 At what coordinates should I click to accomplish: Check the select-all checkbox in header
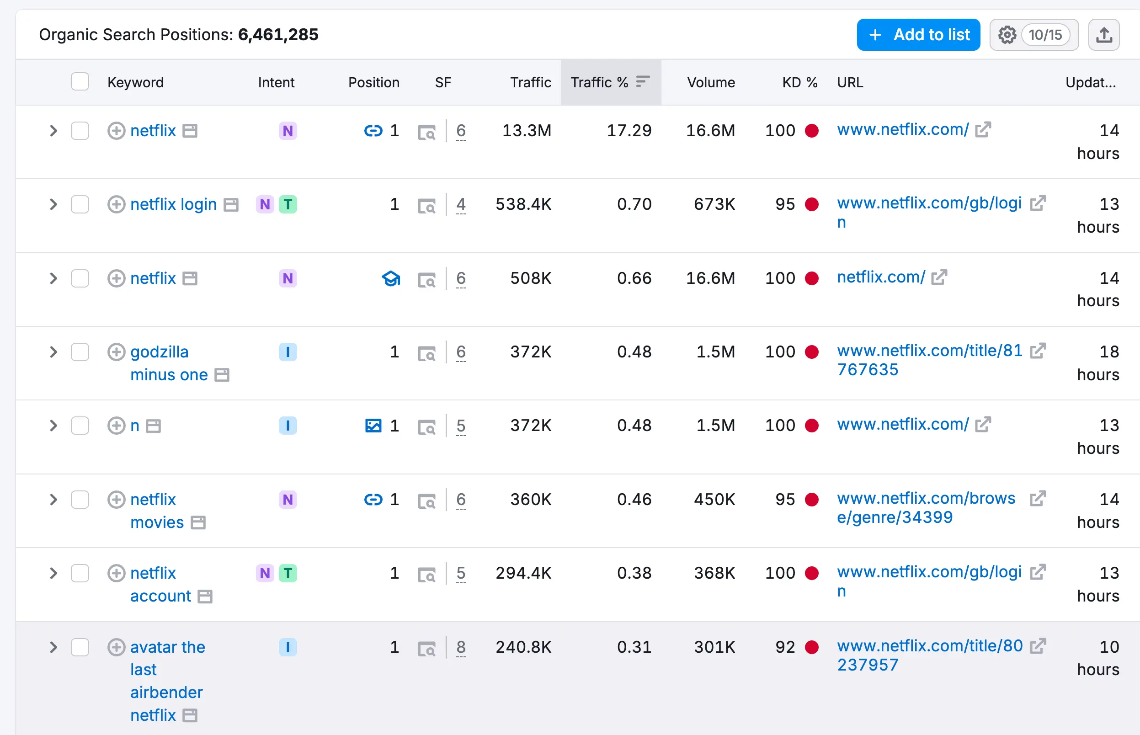tap(80, 82)
